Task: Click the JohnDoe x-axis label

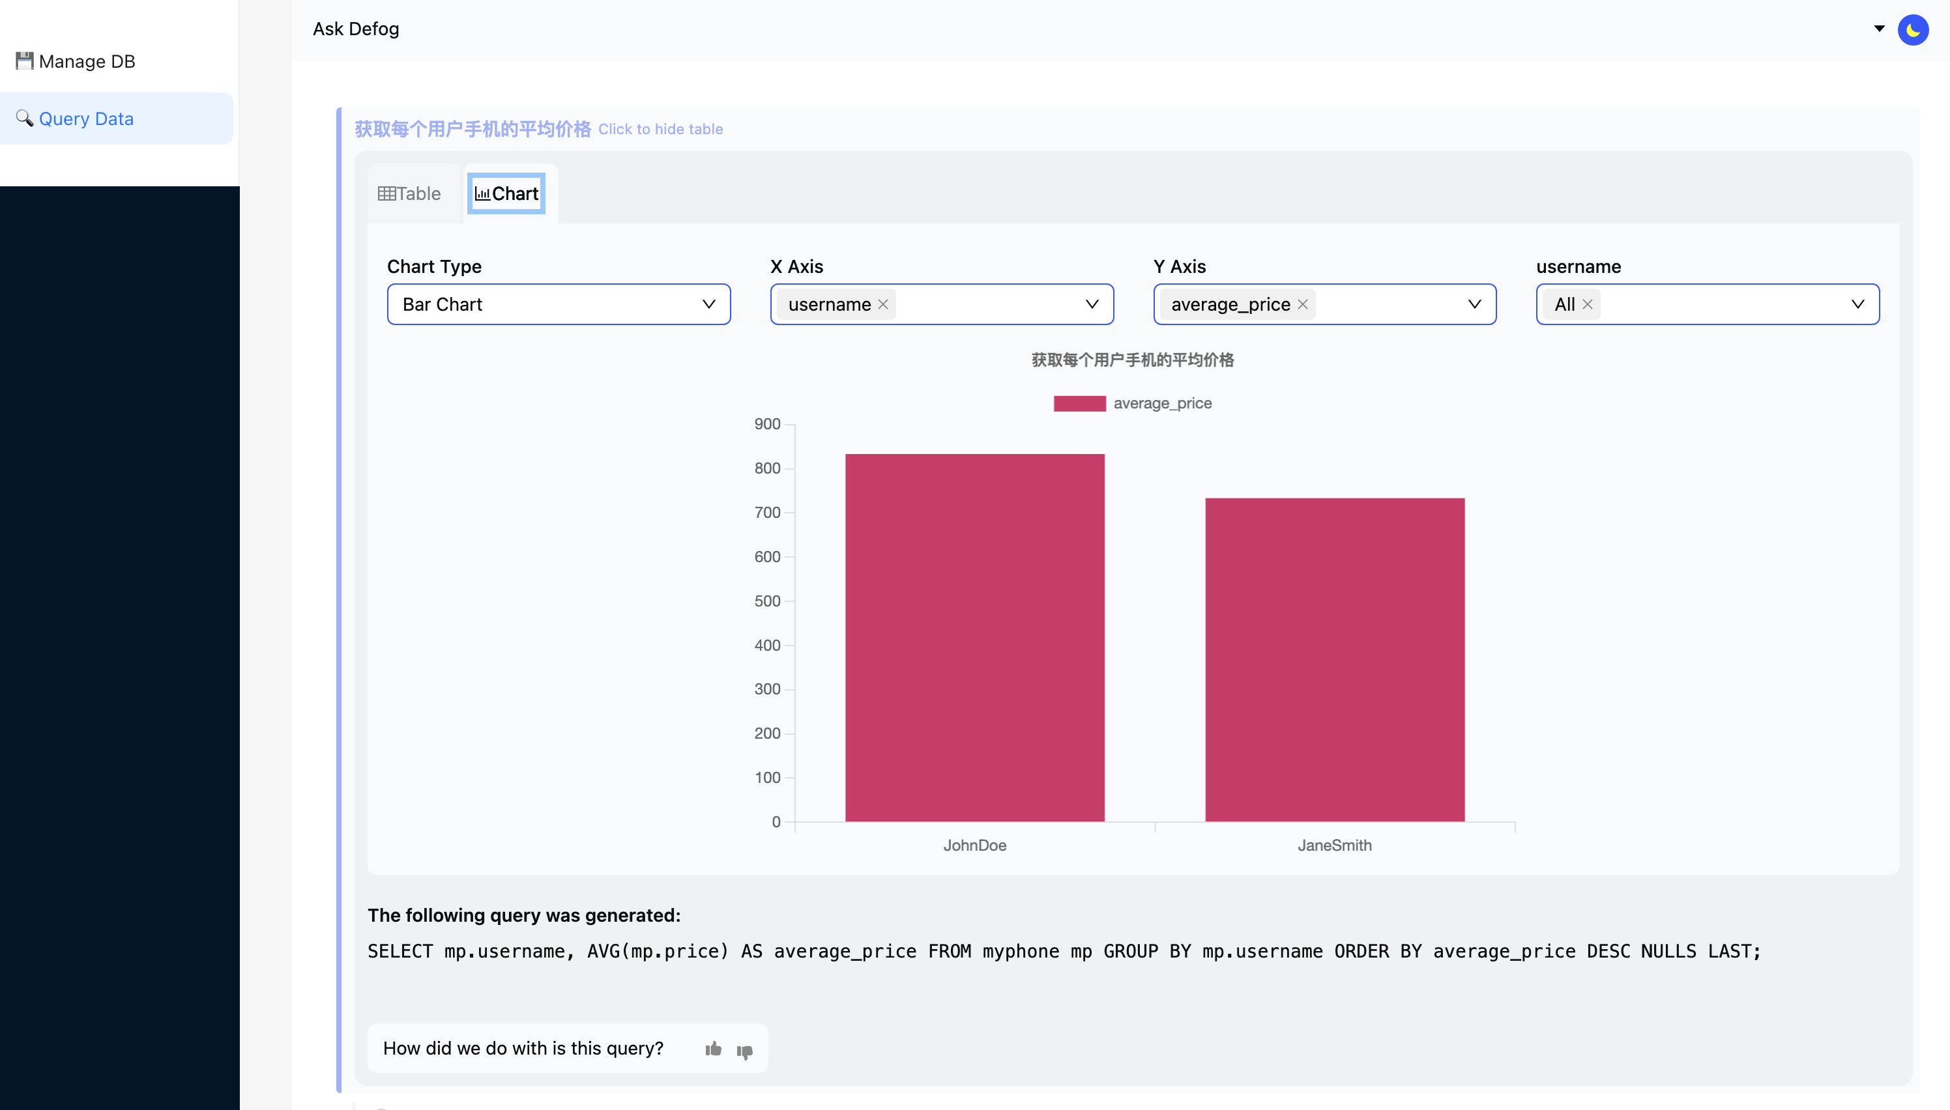Action: pos(974,845)
